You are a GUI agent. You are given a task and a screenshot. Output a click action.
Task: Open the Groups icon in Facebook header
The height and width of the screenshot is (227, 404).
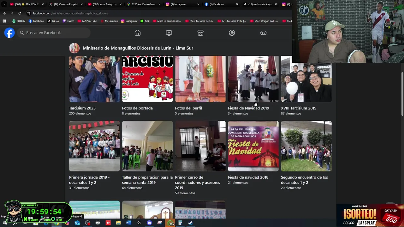tap(232, 33)
